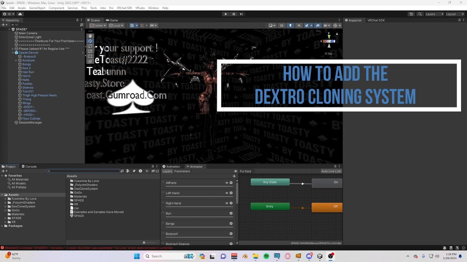Toggle hidden objects visibility in Scene toolbar
The width and height of the screenshot is (467, 262).
318,25
